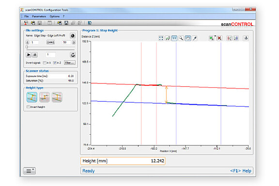Screen dimensions: 279x186
Task: Click the greyed-out save icon in main toolbar
Action: point(40,23)
